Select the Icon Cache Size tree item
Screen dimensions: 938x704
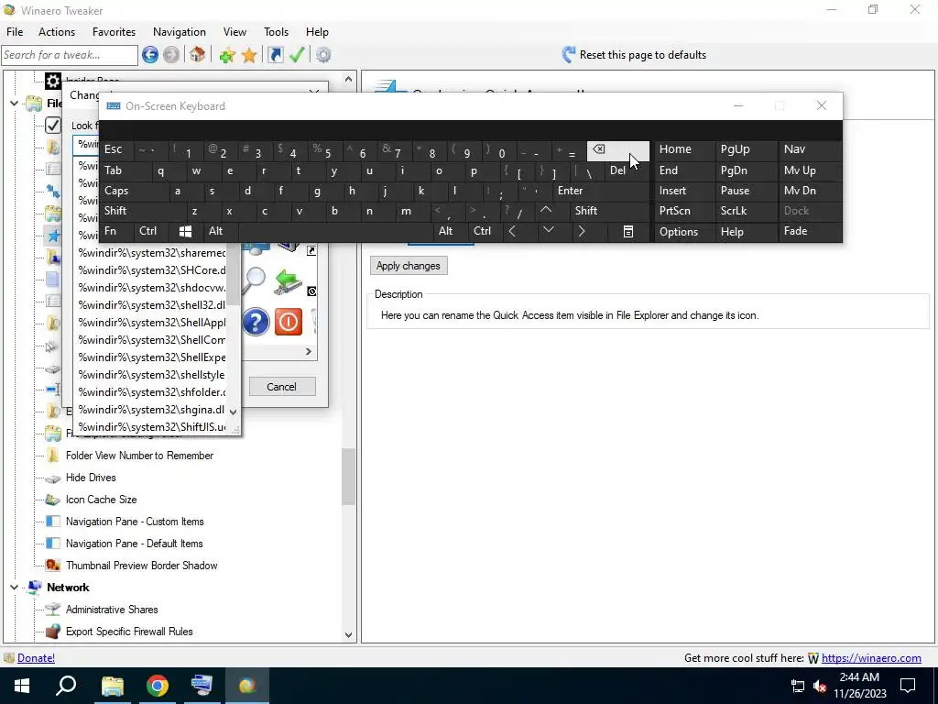101,500
